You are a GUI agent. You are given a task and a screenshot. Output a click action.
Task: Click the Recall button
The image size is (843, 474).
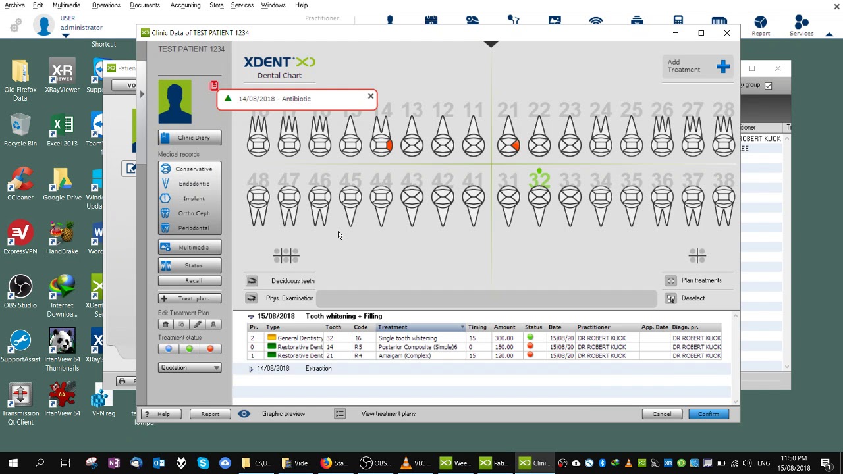coord(190,281)
